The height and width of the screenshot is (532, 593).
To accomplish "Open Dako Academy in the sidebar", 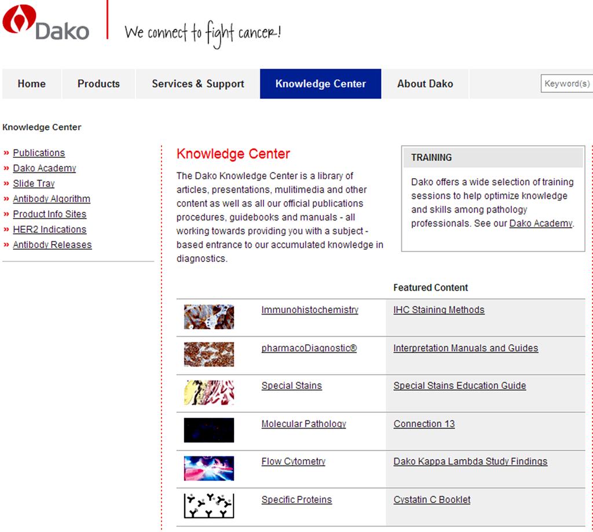I will pos(45,168).
